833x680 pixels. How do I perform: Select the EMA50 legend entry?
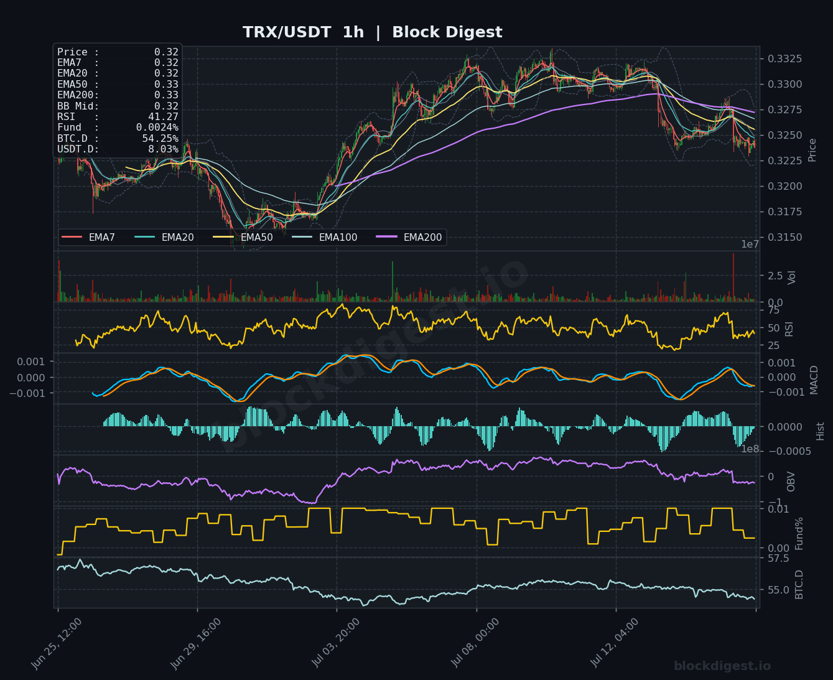[x=243, y=237]
